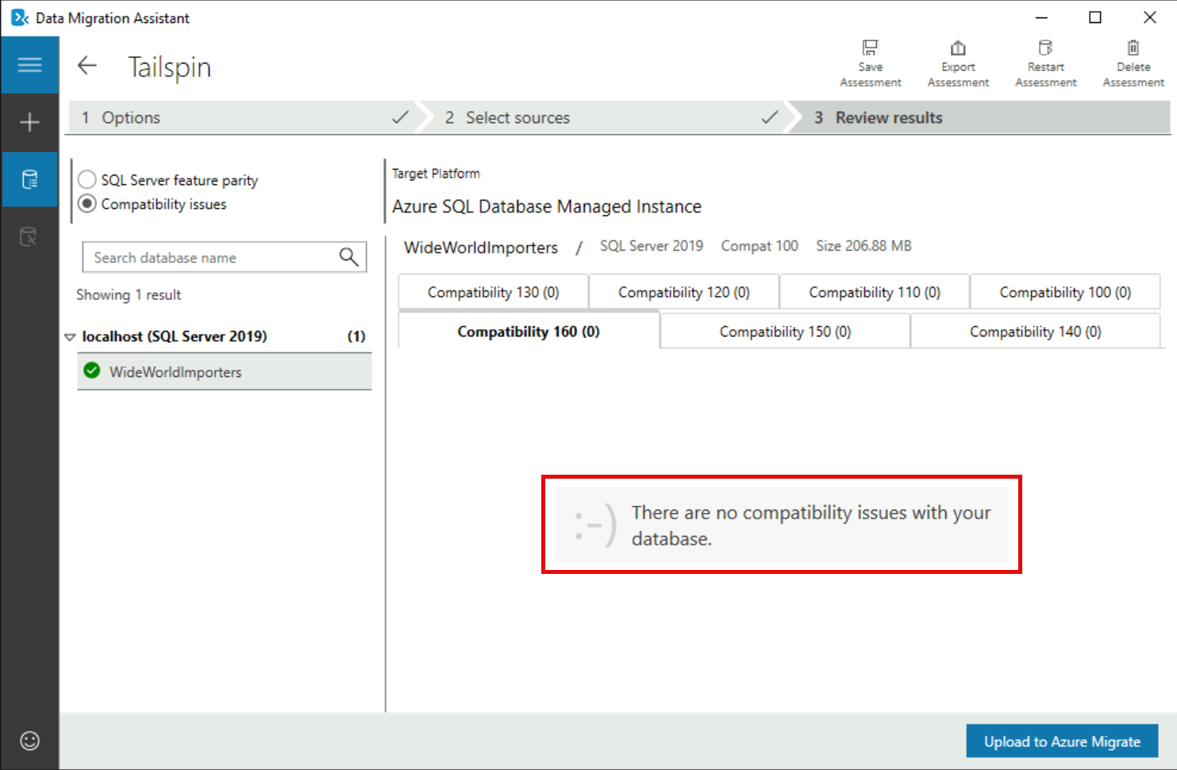Restart the assessment
Image resolution: width=1177 pixels, height=770 pixels.
pyautogui.click(x=1045, y=64)
